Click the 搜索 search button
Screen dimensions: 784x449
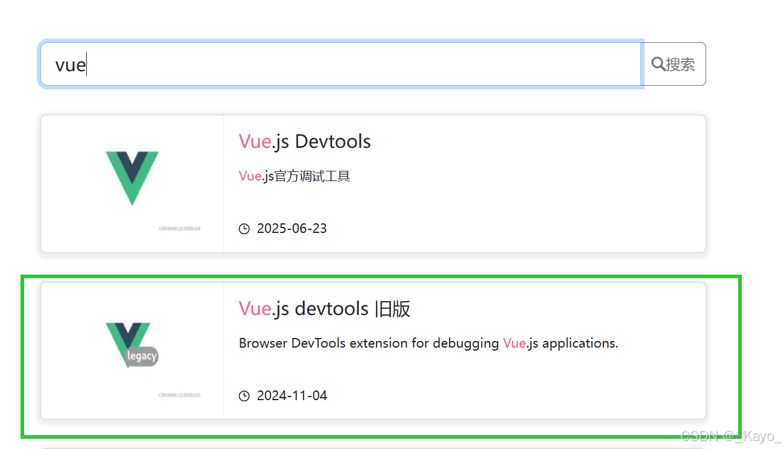(x=674, y=64)
